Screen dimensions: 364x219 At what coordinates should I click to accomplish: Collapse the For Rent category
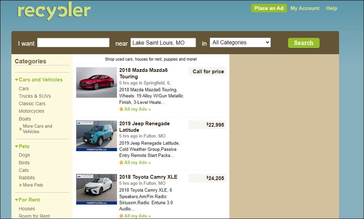[27, 200]
